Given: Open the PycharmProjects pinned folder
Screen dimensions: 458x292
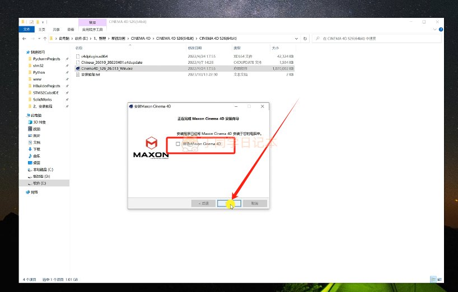Looking at the screenshot, I should tap(46, 59).
